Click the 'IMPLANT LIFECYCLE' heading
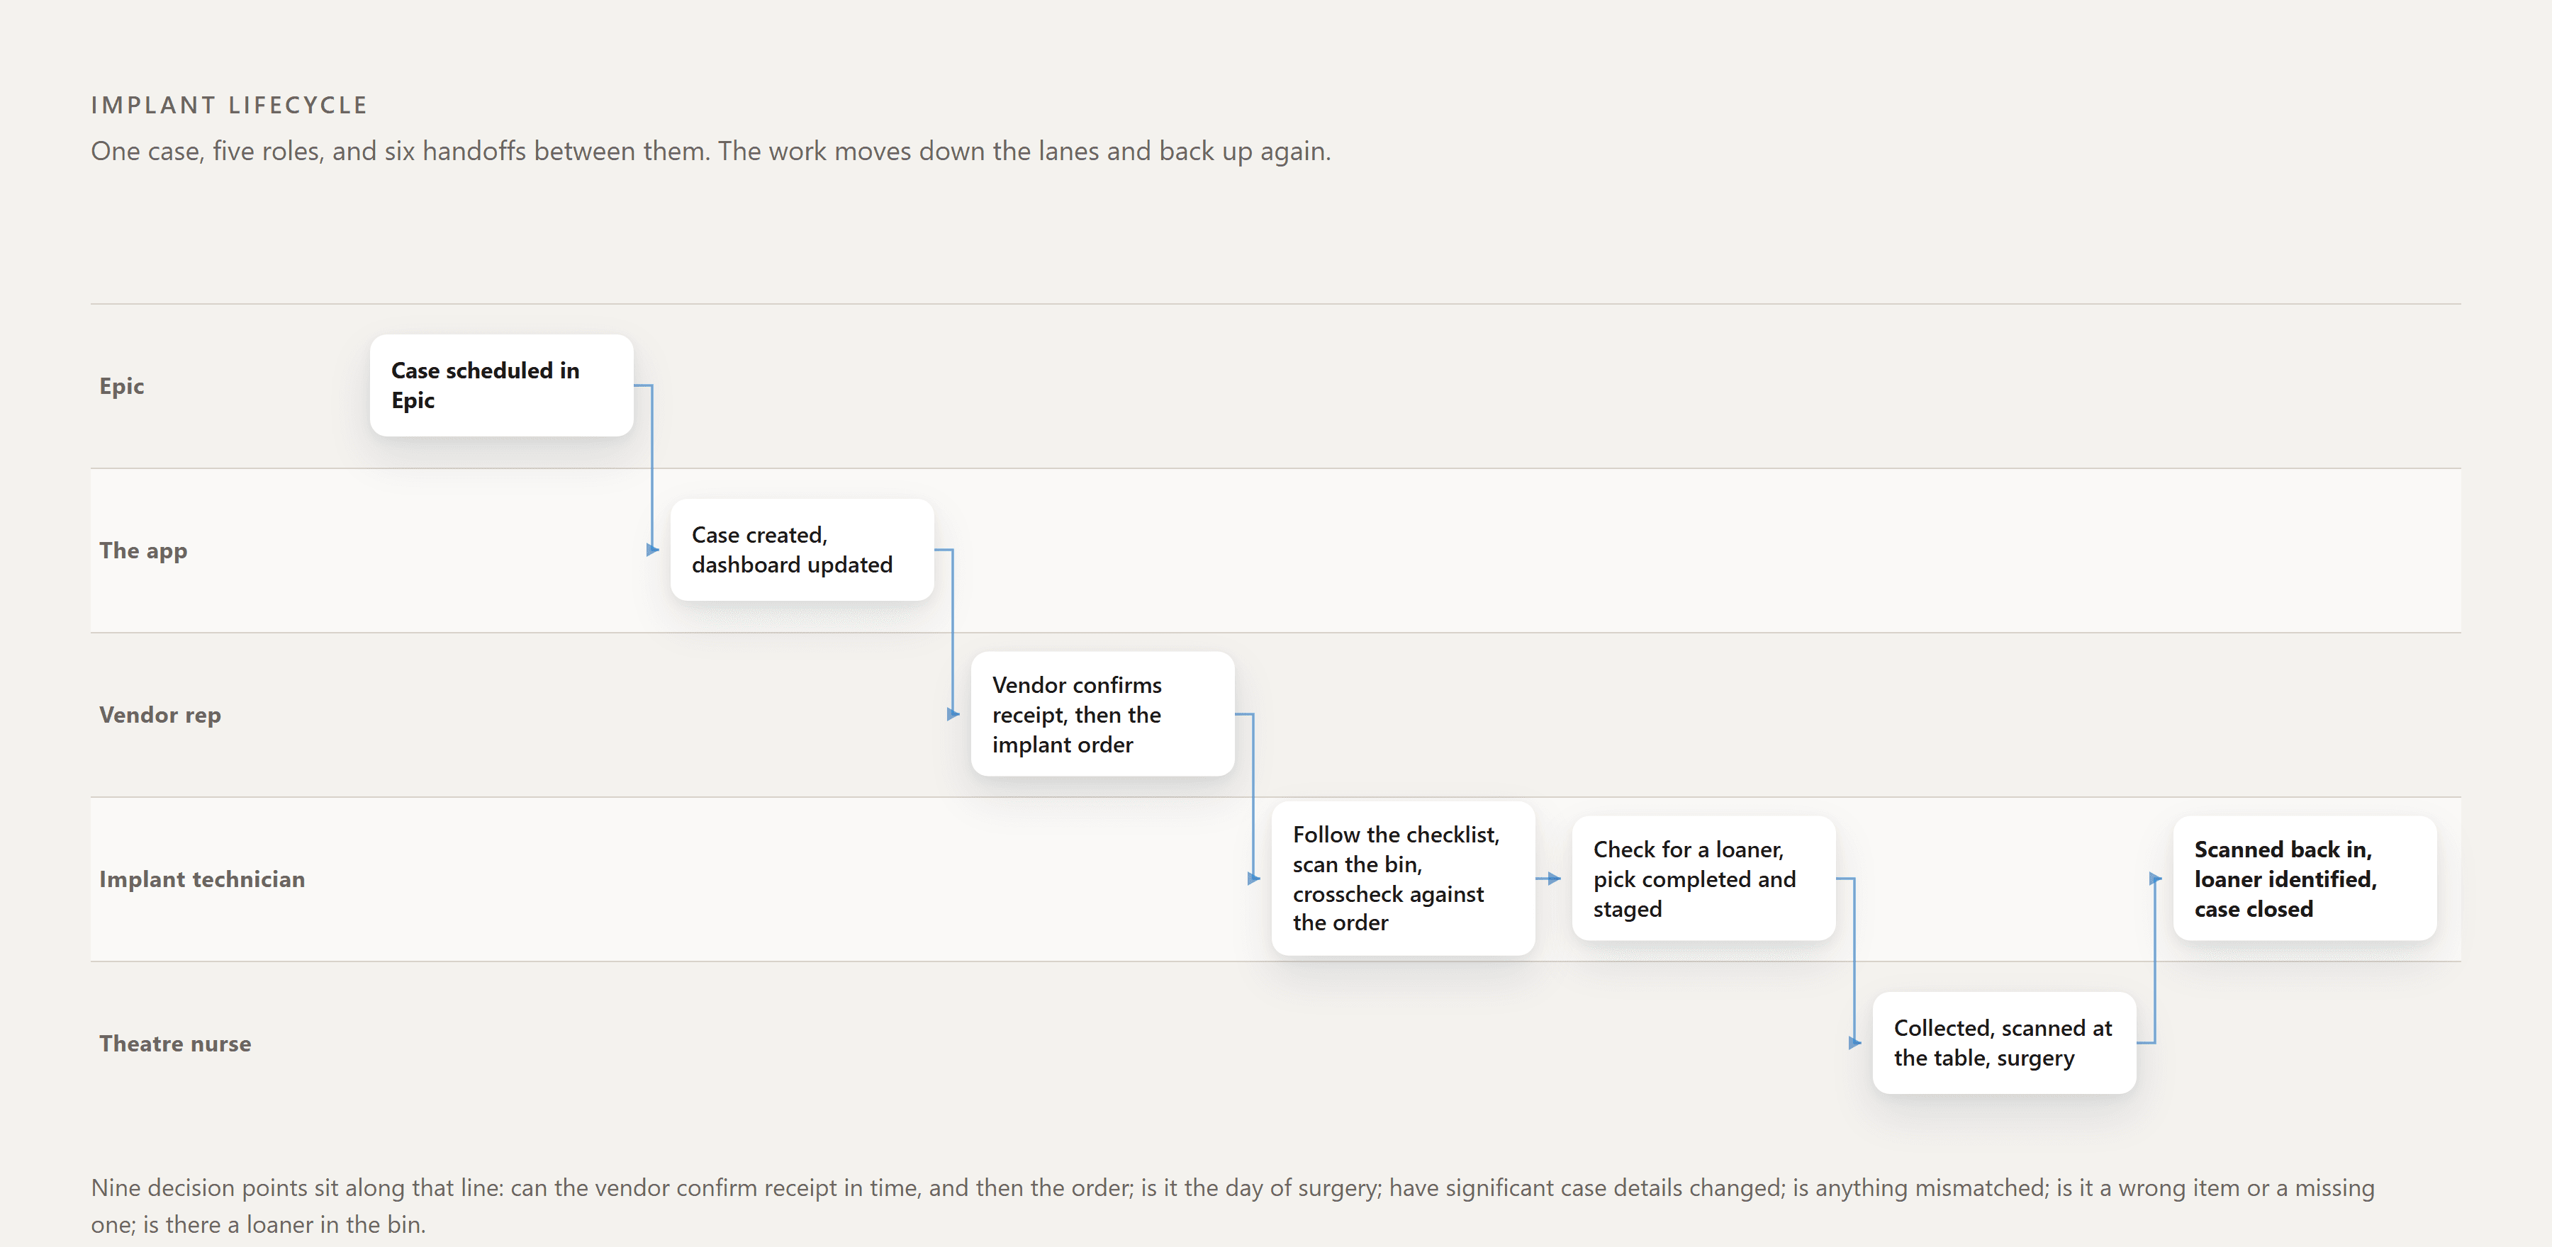The width and height of the screenshot is (2552, 1247). click(230, 105)
